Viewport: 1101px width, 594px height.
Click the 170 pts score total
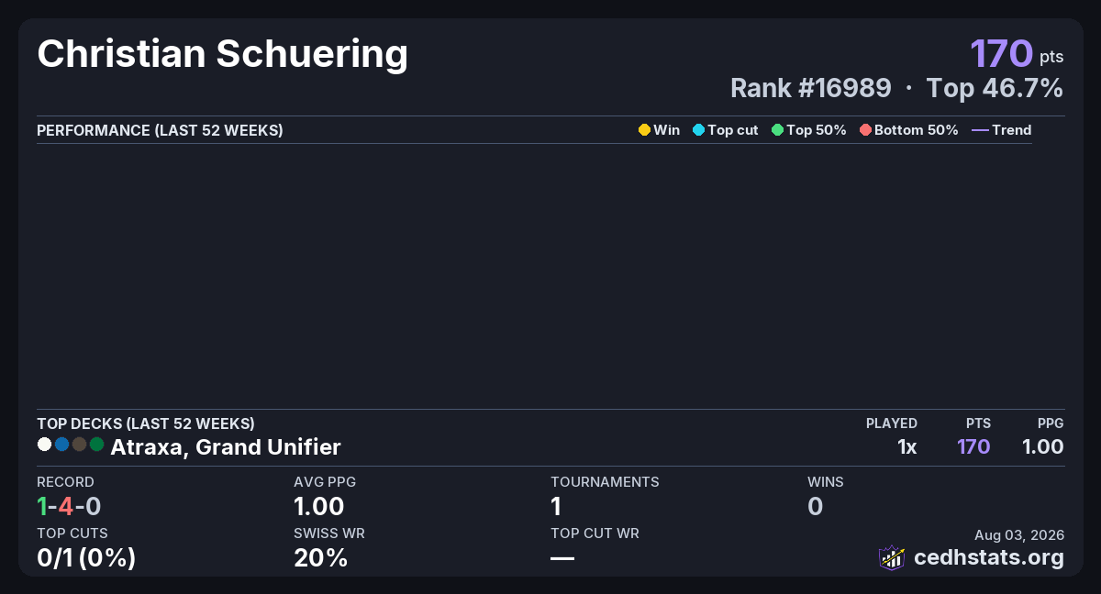point(1017,53)
